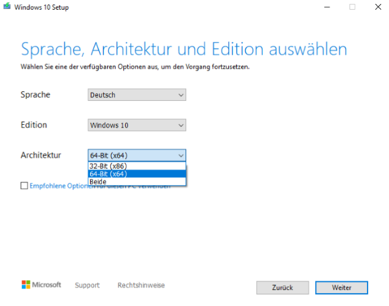The image size is (389, 306).
Task: Click the chevron arrow on the Edition dropdown
Action: [x=180, y=125]
